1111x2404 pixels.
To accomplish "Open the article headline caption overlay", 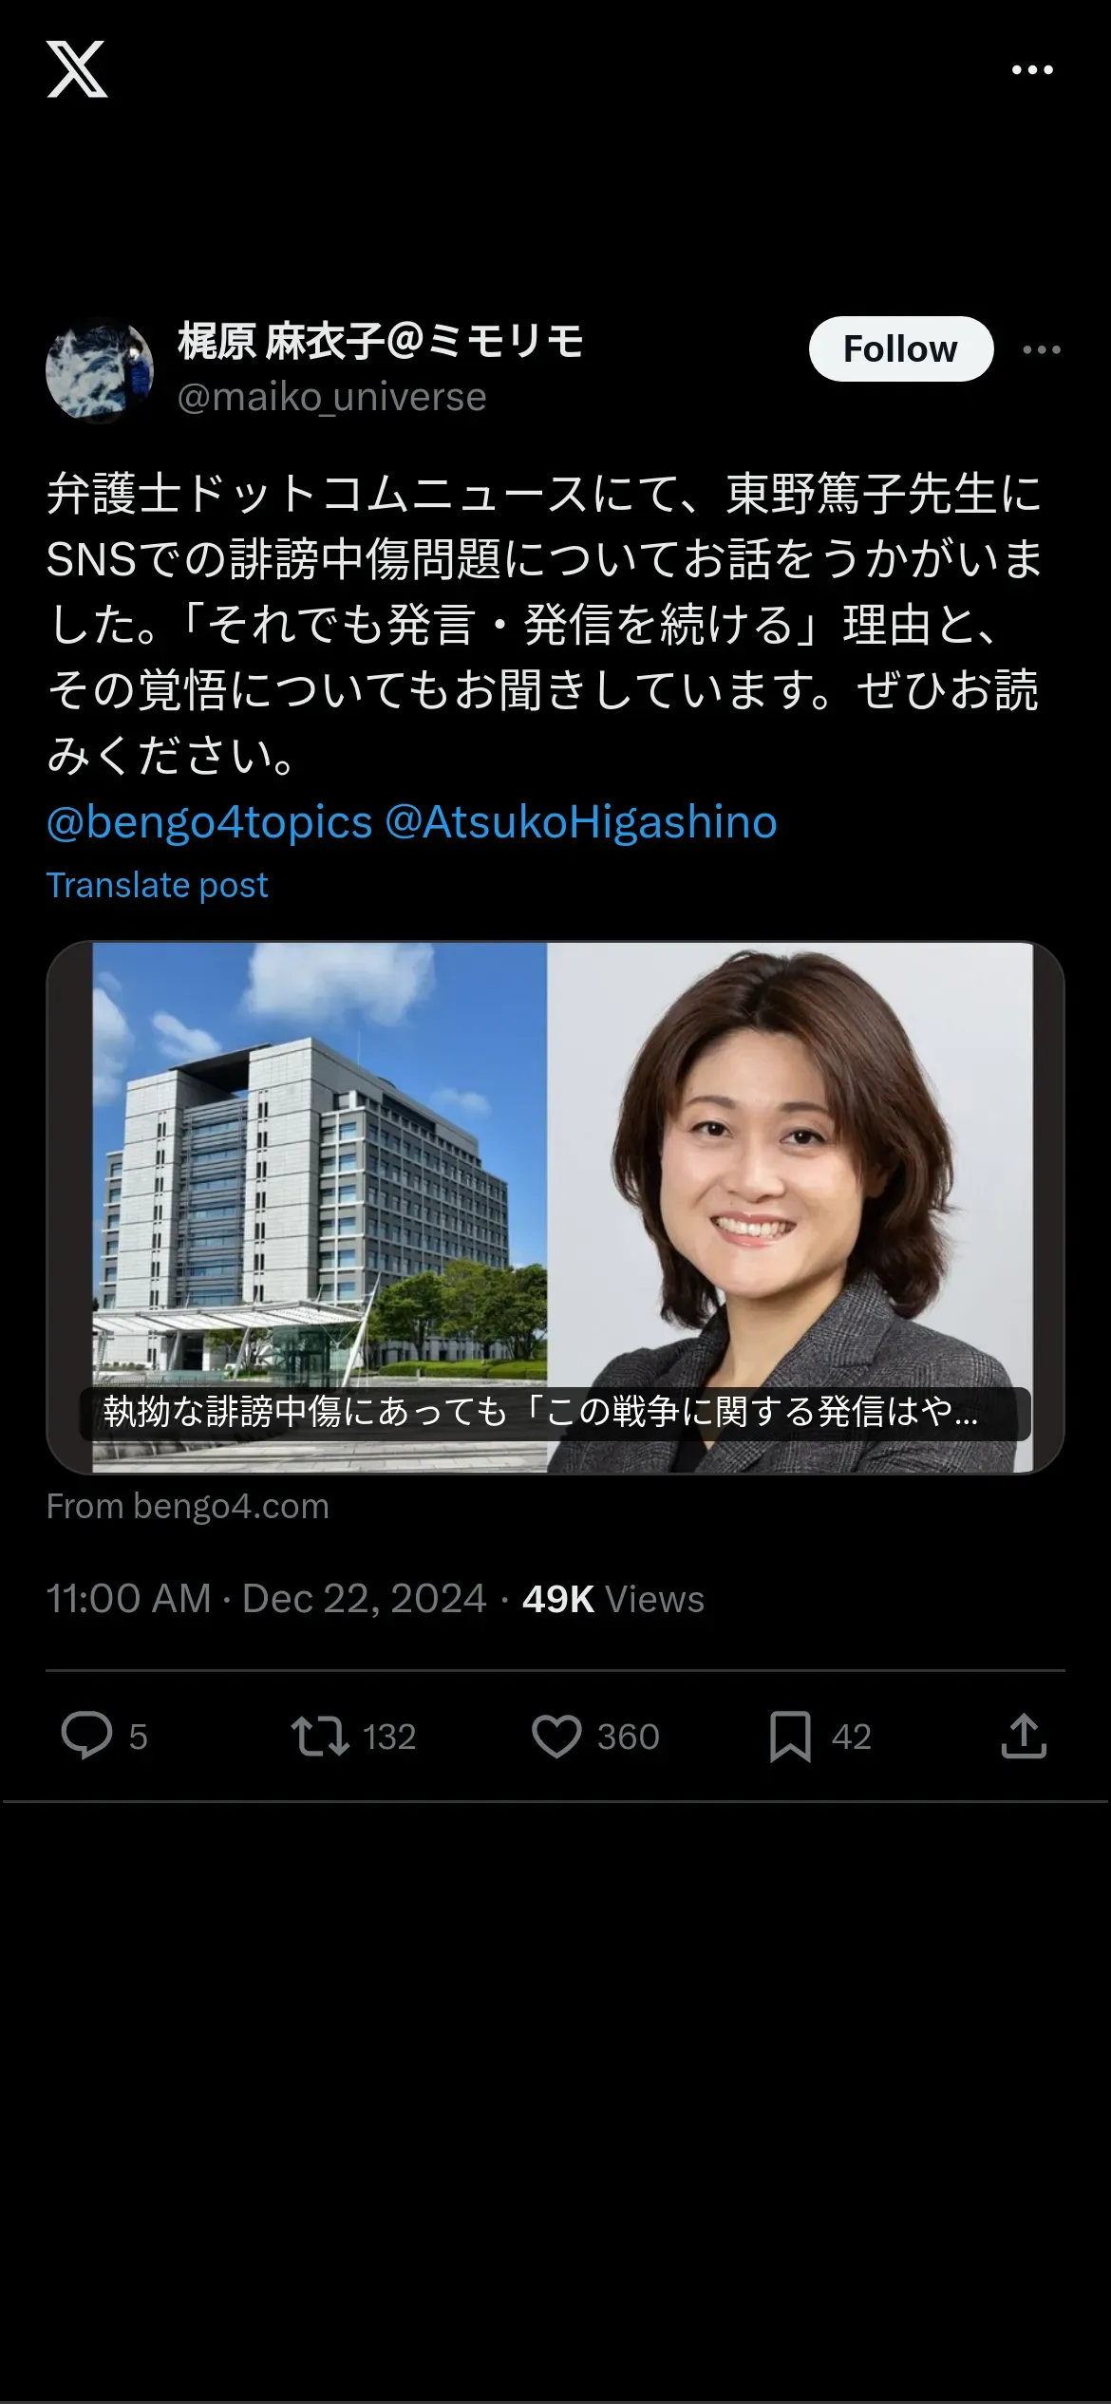I will coord(555,1413).
